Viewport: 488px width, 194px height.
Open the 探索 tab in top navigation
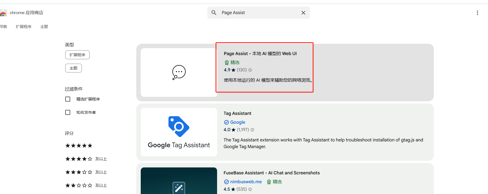click(3, 27)
